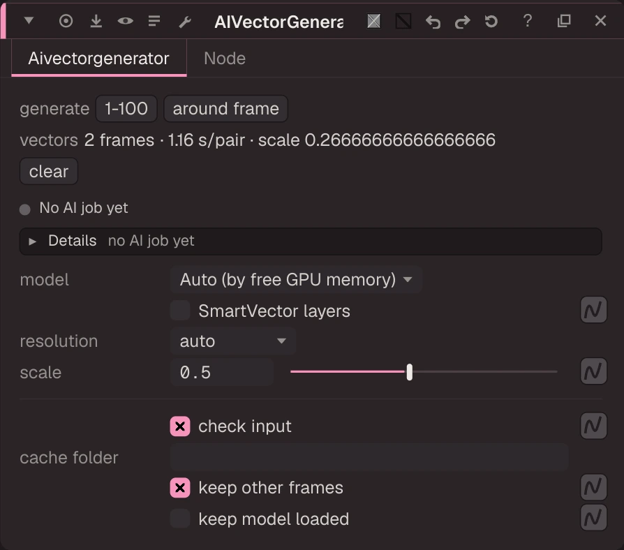Viewport: 624px width, 550px height.
Task: Click the crossed light node color swatch
Action: (373, 21)
